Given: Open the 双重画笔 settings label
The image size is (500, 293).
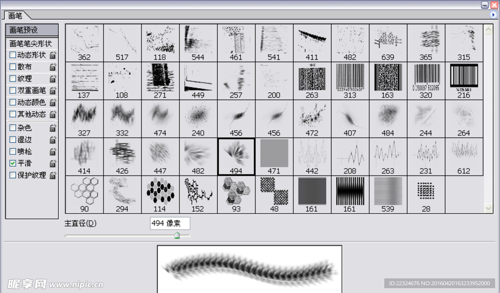Looking at the screenshot, I should (x=32, y=90).
